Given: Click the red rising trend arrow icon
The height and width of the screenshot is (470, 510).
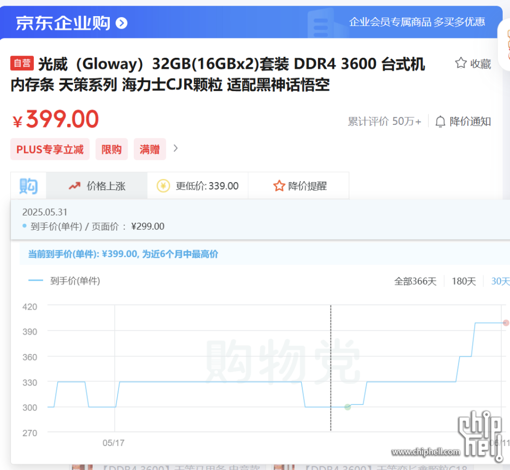Looking at the screenshot, I should pyautogui.click(x=74, y=186).
